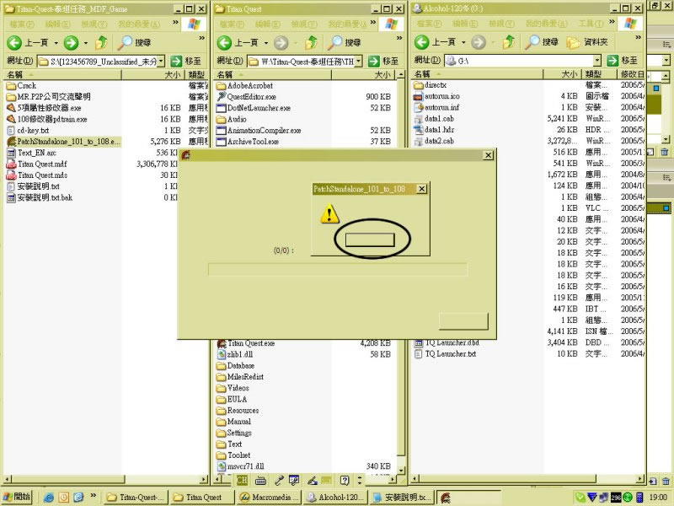Open the address dropdown in Titan-Quest MDF_Game window
674x506 pixels.
[x=161, y=62]
